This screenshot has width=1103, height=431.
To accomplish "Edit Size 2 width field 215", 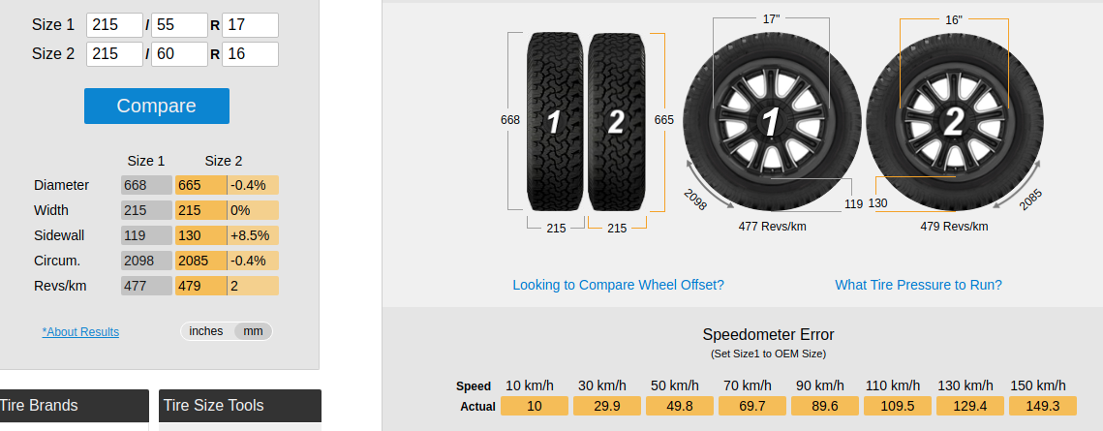I will [x=114, y=54].
